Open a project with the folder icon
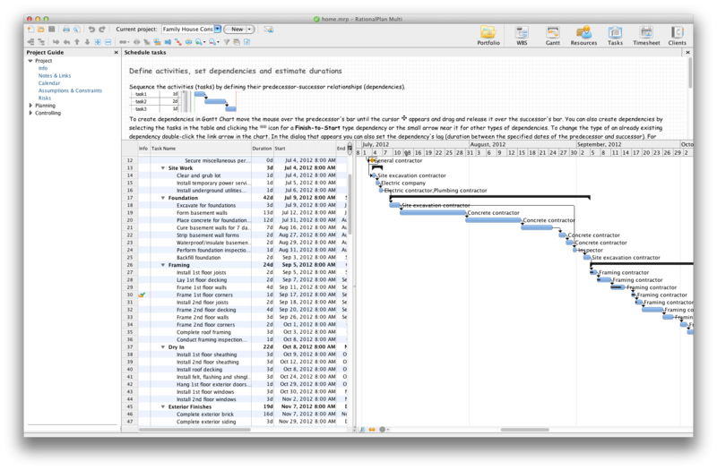This screenshot has height=470, width=717. [40, 30]
